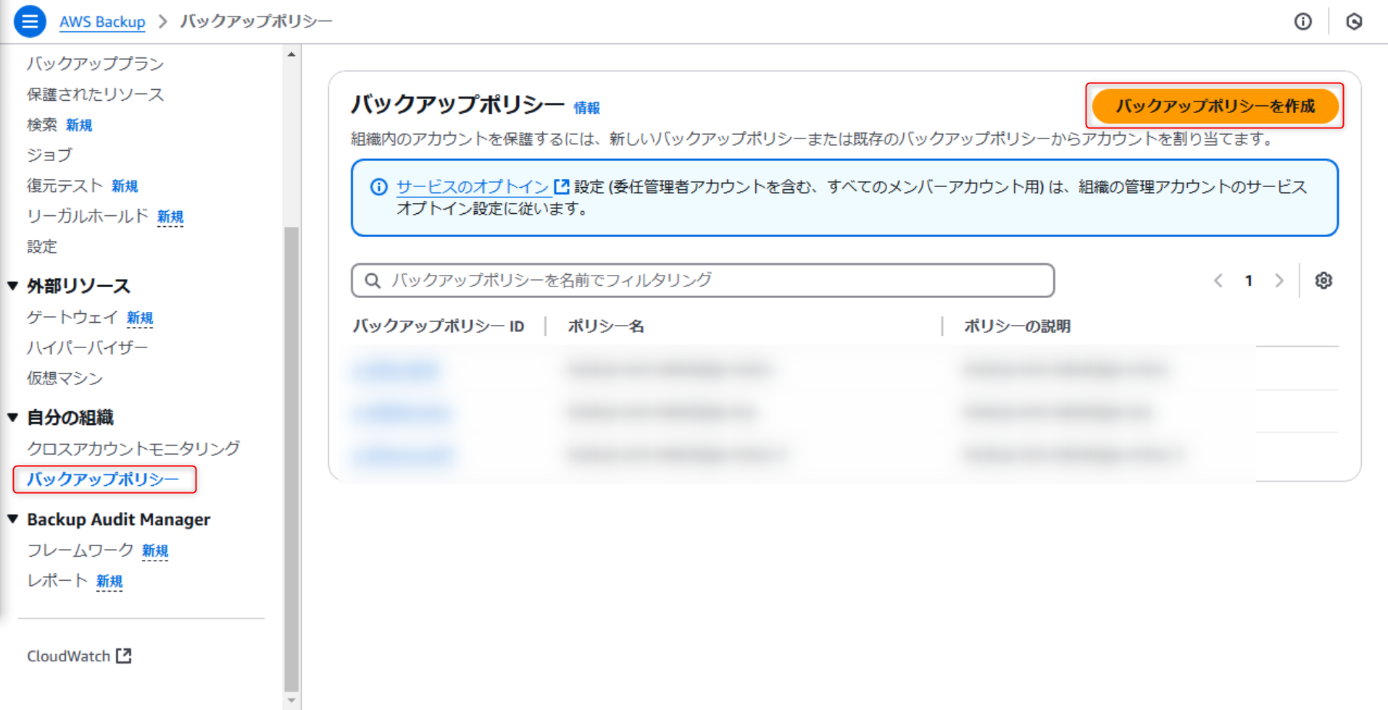Viewport: 1388px width, 710px height.
Task: Select バックアップポリシー in sidebar
Action: [103, 479]
